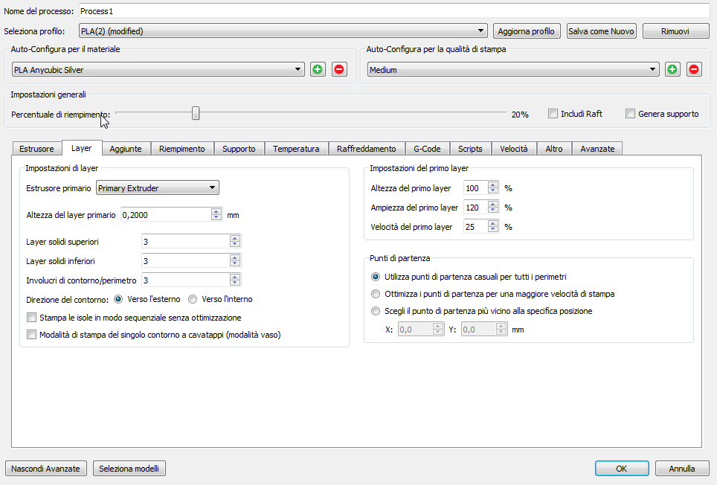This screenshot has width=717, height=485.
Task: Click Salva come Nuovo button
Action: pos(601,31)
